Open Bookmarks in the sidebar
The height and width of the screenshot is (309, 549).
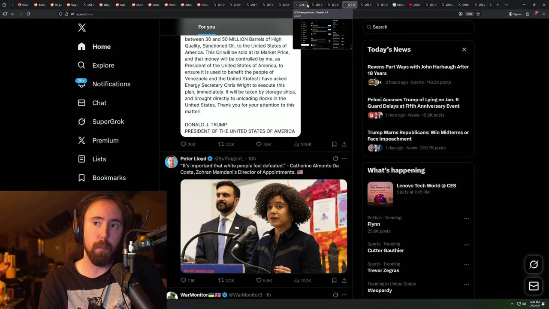[x=102, y=178]
